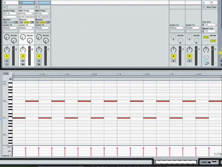Set track 2 Monitor to Off
The width and height of the screenshot is (222, 167).
point(32,22)
